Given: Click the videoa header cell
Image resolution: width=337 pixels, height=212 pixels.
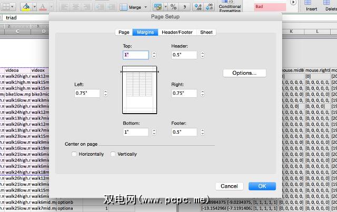Looking at the screenshot, I should pos(17,70).
